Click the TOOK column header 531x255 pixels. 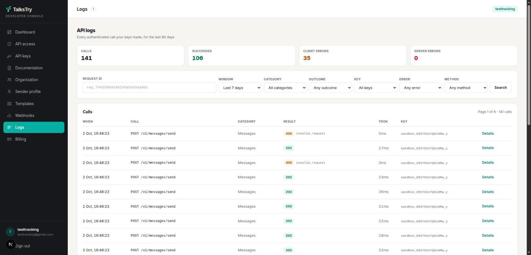[383, 121]
